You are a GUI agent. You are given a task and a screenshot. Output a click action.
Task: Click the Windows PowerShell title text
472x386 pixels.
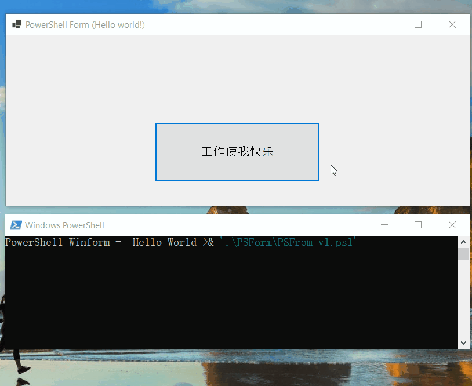click(64, 225)
